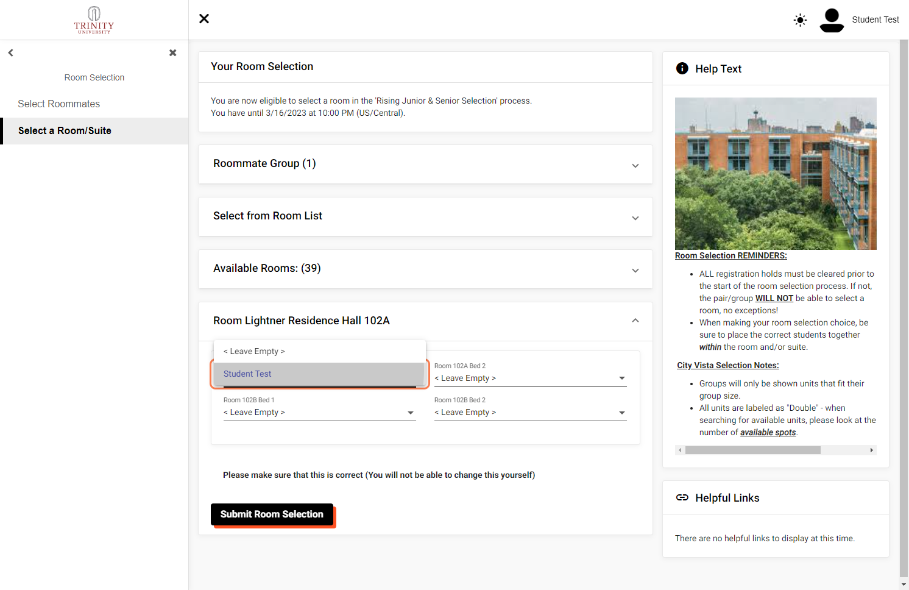Click the Trinity University logo
Viewport: 909px width, 590px height.
tap(94, 20)
